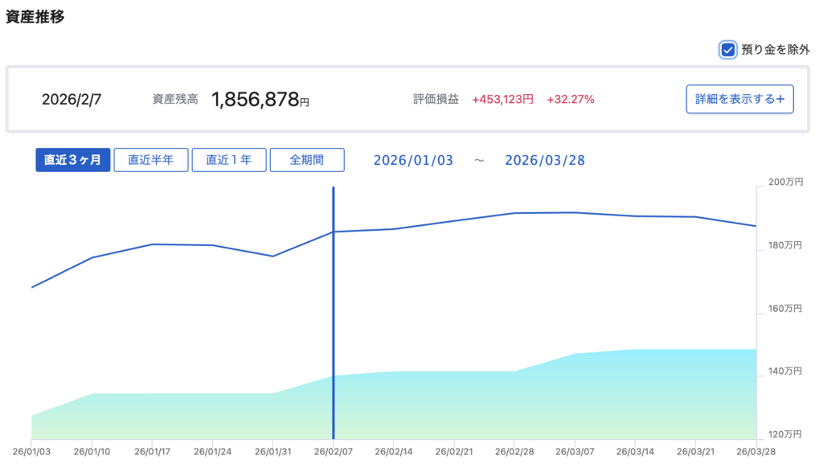The width and height of the screenshot is (823, 472).
Task: Click the +453,123円 valuation gain amount
Action: pos(502,100)
